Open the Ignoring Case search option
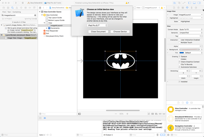Screen dimensions: 204x137 31,19
